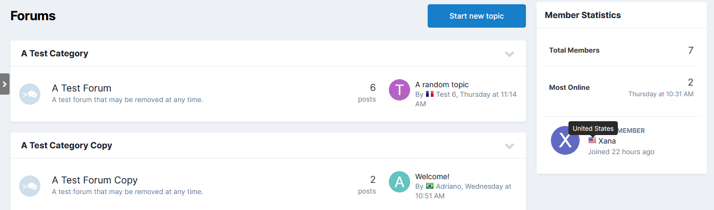714x210 pixels.
Task: Open the Welcome! topic link
Action: click(x=432, y=177)
